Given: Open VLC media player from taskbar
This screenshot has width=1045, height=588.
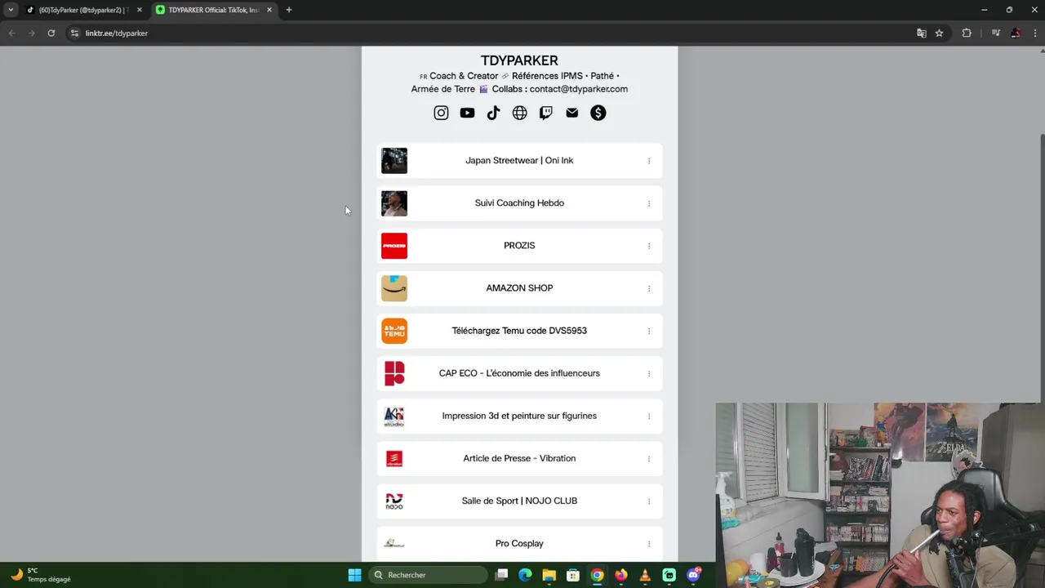Looking at the screenshot, I should (x=645, y=575).
